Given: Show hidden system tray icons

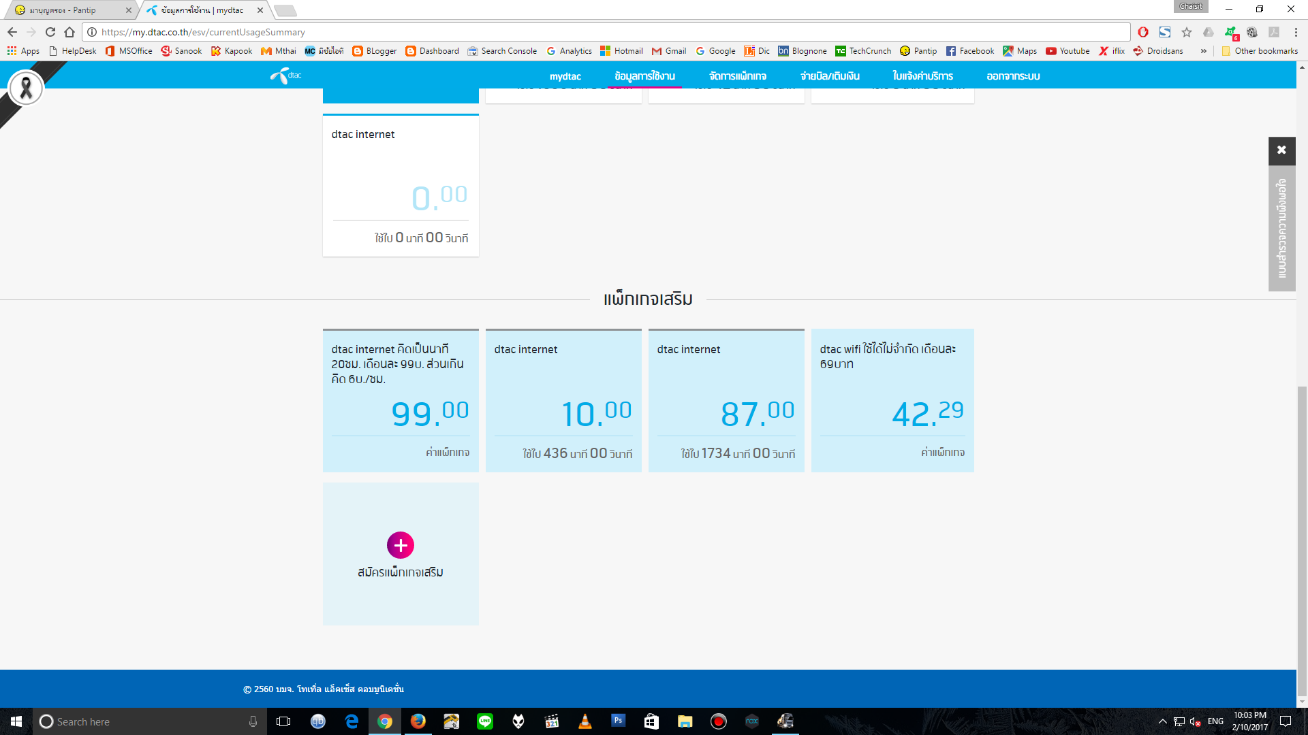Looking at the screenshot, I should click(x=1162, y=721).
